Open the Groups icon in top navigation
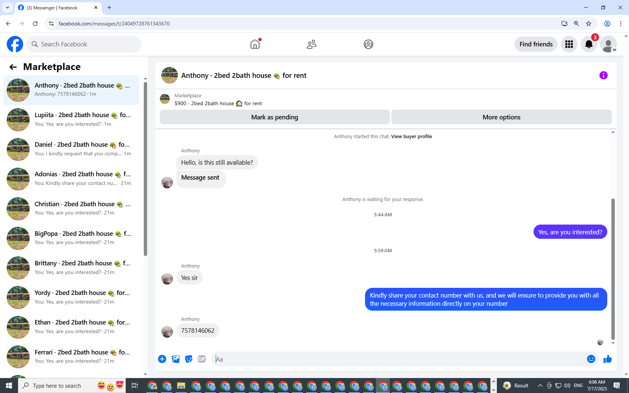Screen dimensions: 629x393 368,44
